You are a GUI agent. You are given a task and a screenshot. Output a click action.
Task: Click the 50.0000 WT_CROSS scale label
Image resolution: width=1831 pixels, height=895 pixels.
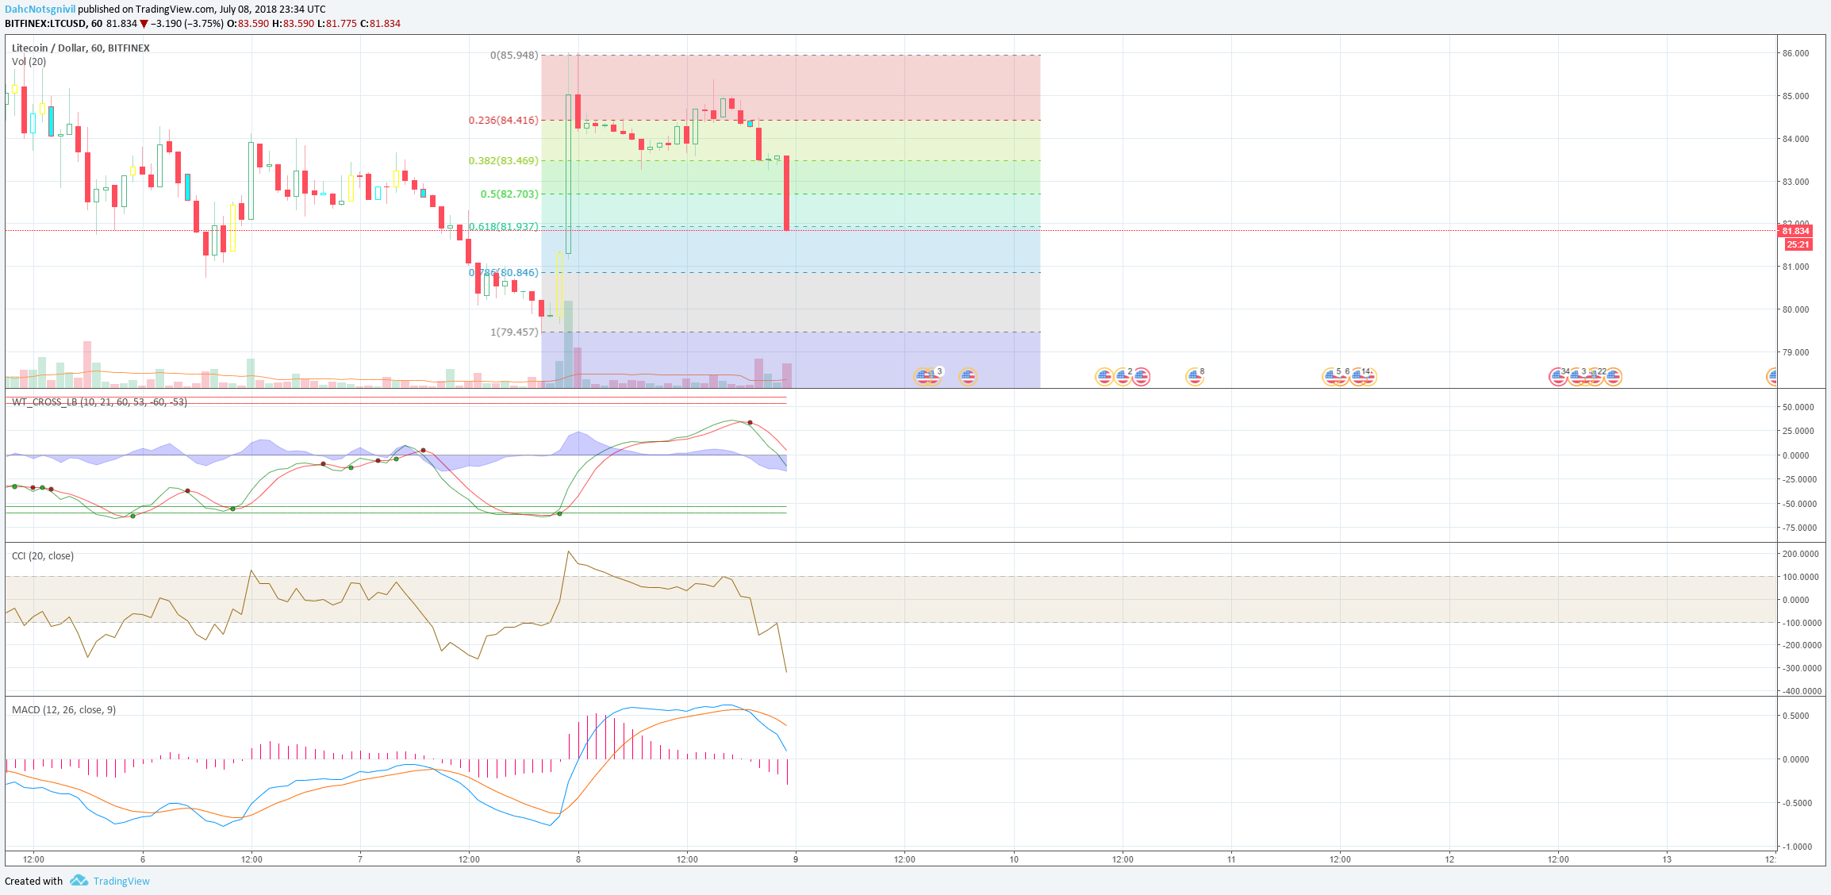1798,407
